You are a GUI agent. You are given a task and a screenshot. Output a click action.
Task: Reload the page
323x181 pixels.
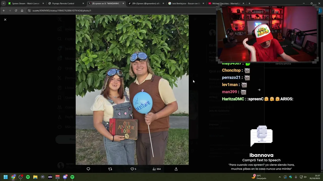[x=16, y=11]
